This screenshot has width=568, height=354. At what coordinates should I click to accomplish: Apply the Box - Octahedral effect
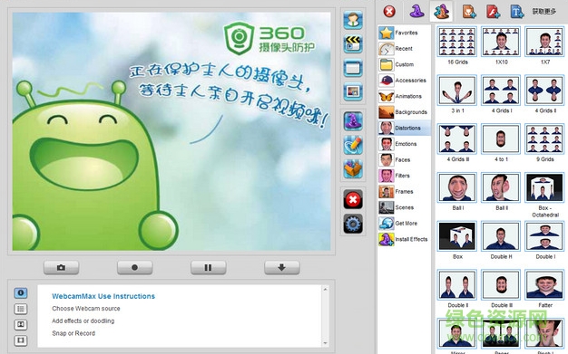(x=544, y=187)
